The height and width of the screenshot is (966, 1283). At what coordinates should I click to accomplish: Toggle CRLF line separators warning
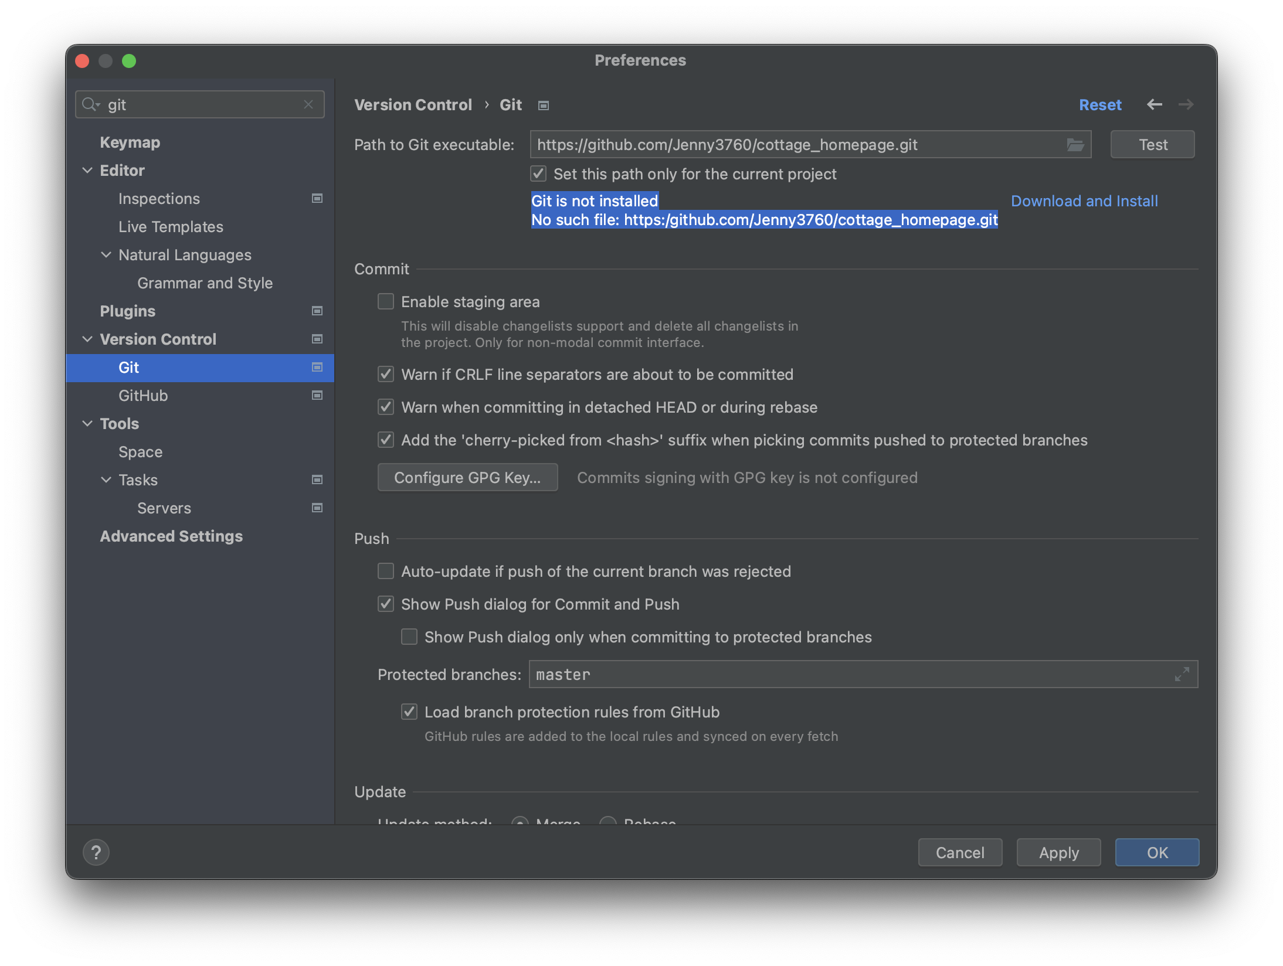tap(386, 375)
